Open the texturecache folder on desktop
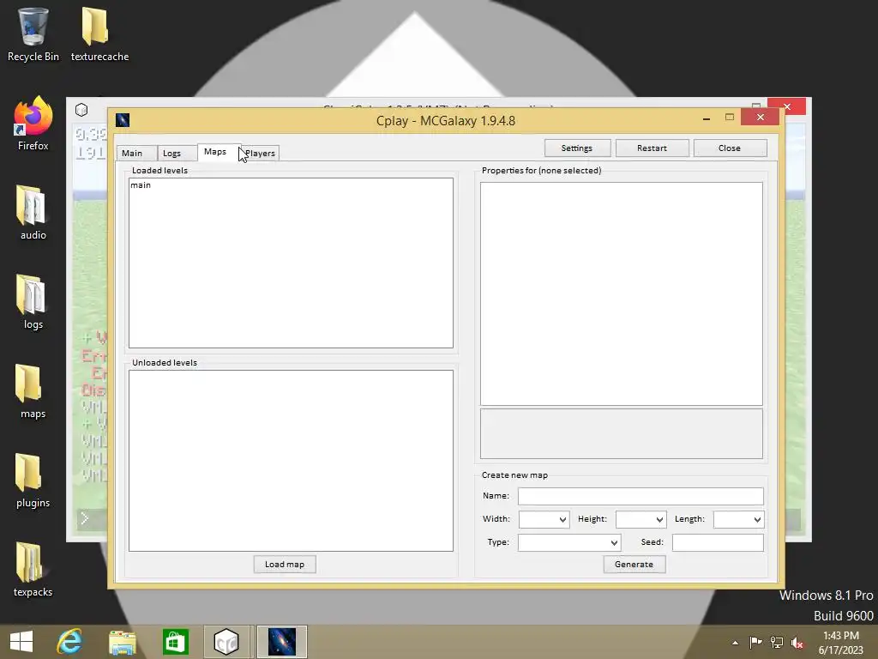 (99, 34)
